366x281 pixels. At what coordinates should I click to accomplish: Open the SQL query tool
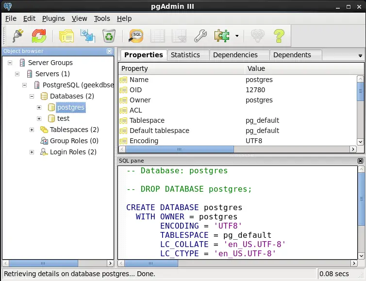tap(136, 36)
